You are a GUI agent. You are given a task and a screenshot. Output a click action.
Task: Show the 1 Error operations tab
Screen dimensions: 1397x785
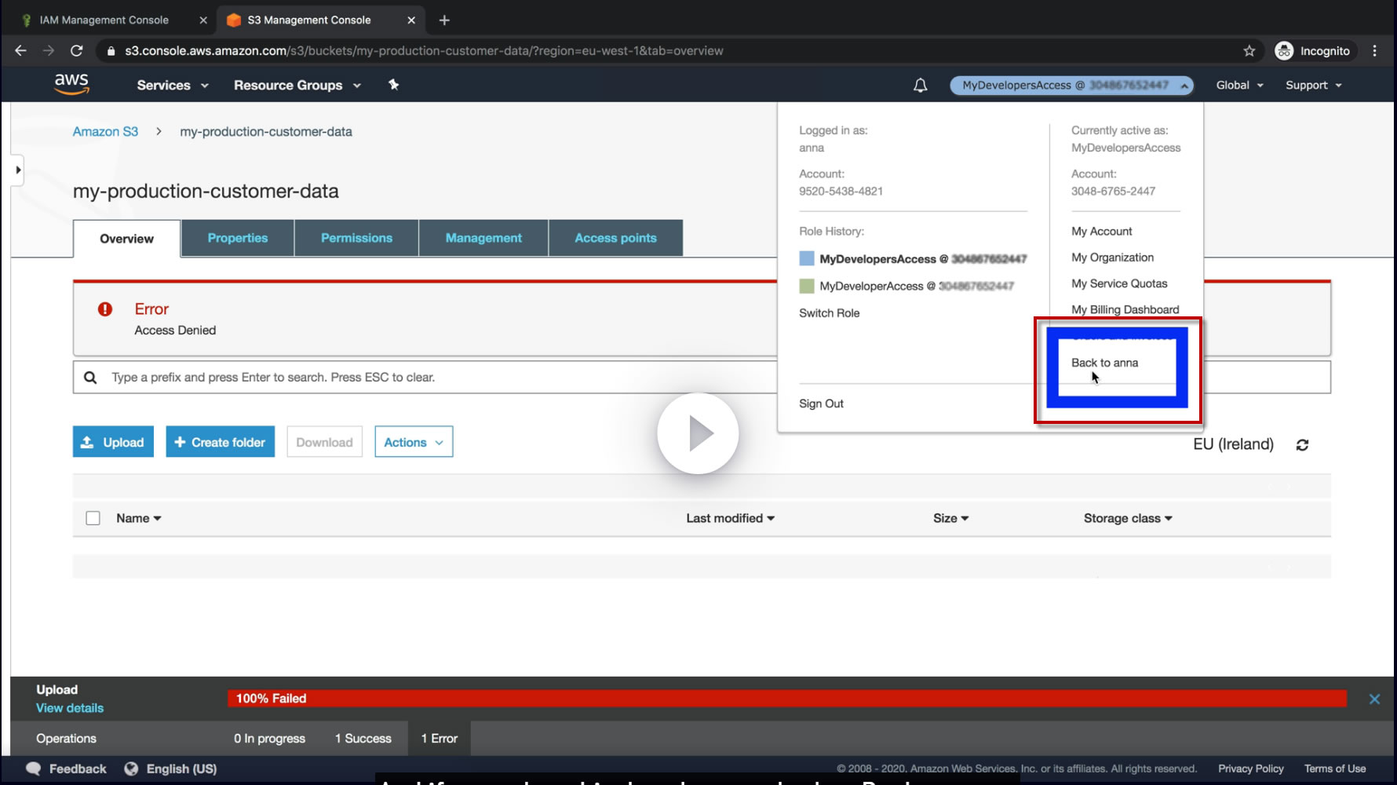(x=439, y=739)
